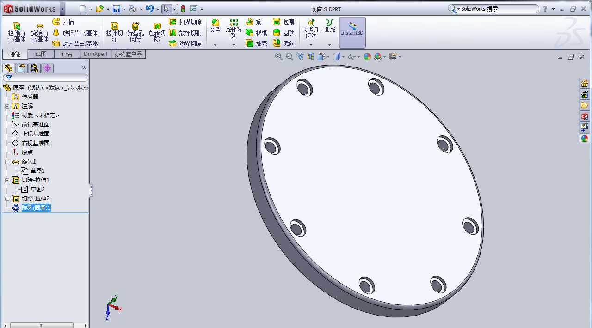This screenshot has height=328, width=592.
Task: Use the Shell (抽壳) tool
Action: pos(256,43)
